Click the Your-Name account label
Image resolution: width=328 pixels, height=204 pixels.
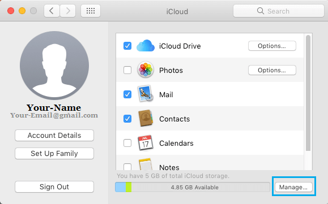tap(54, 107)
